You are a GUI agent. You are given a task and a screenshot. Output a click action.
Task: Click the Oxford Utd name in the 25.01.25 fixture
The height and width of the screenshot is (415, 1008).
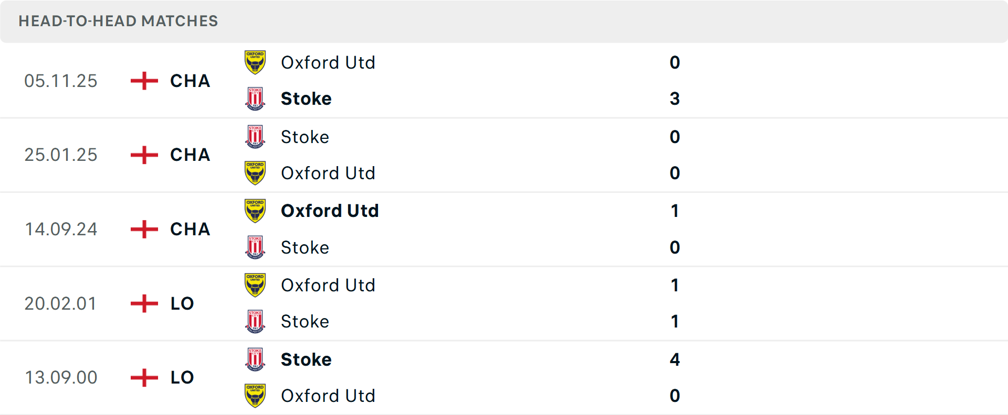[328, 173]
